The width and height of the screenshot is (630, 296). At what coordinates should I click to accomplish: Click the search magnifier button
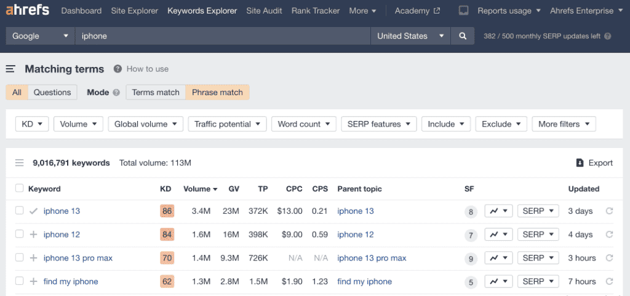[463, 36]
